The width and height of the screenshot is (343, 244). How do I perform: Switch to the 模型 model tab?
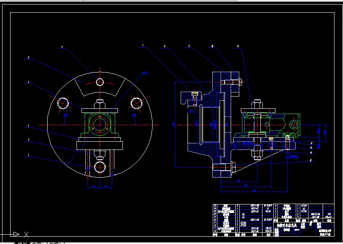[23, 243]
